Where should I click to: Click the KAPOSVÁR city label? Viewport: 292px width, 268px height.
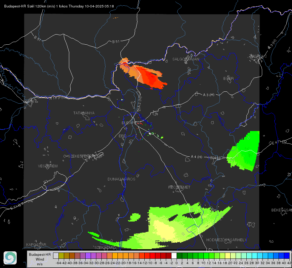tap(36, 244)
